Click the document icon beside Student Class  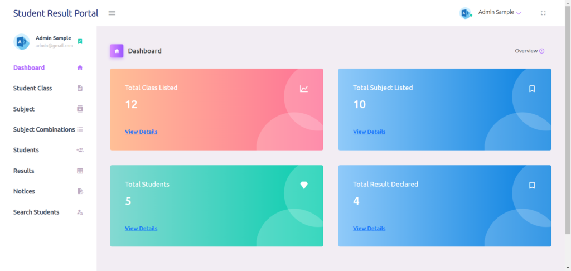point(80,88)
